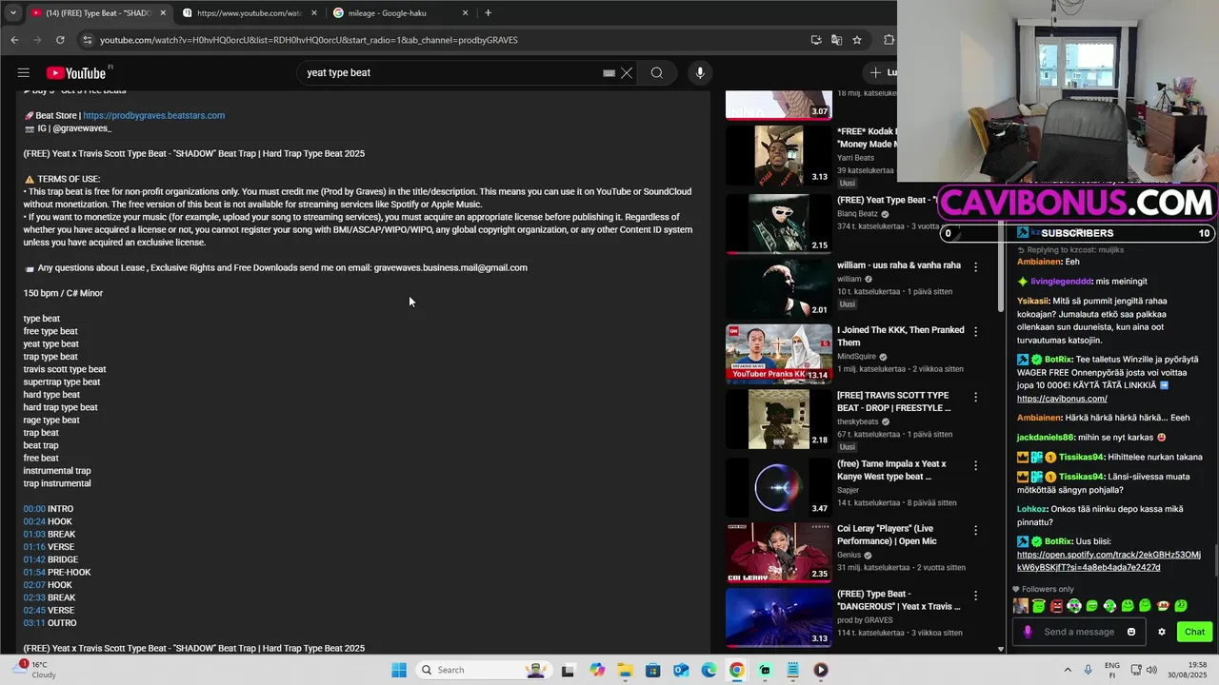Open I Joined The KKK video thumbnail
Screen dimensions: 1219x685
(x=778, y=353)
